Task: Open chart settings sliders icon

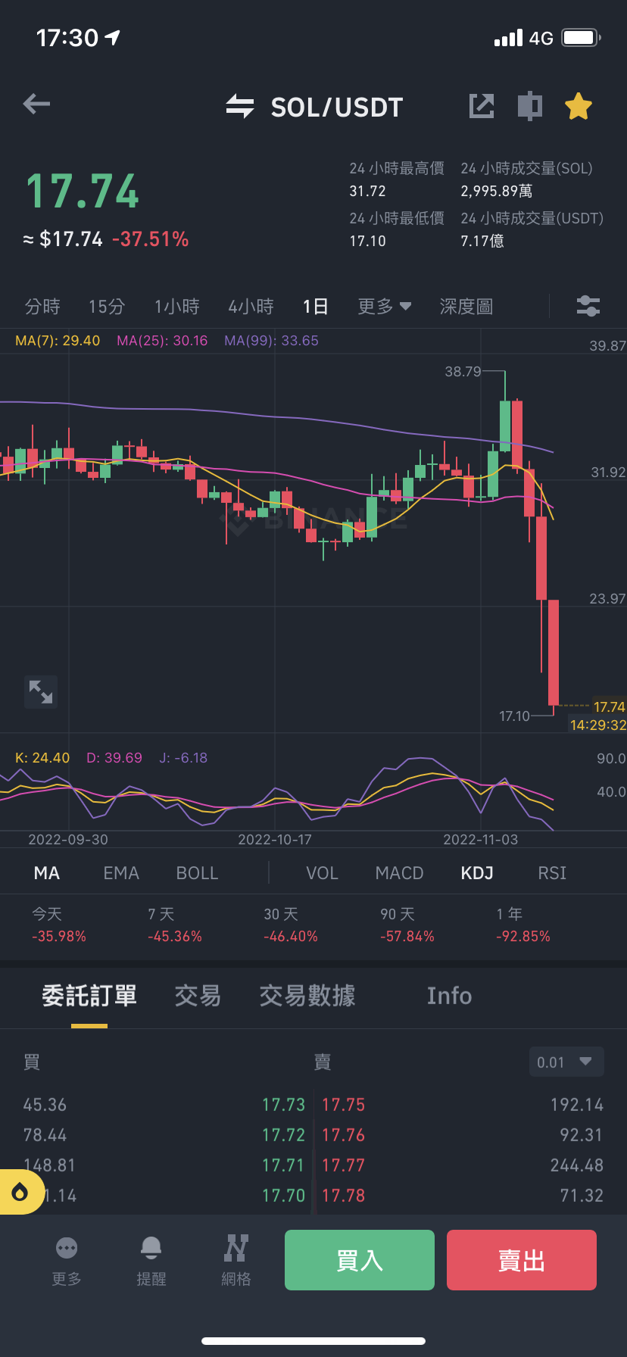Action: pyautogui.click(x=588, y=306)
